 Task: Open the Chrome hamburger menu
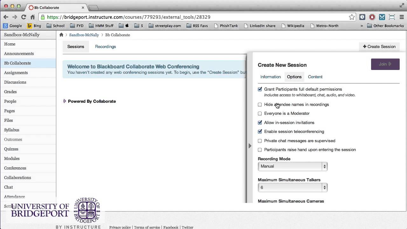coord(401,17)
